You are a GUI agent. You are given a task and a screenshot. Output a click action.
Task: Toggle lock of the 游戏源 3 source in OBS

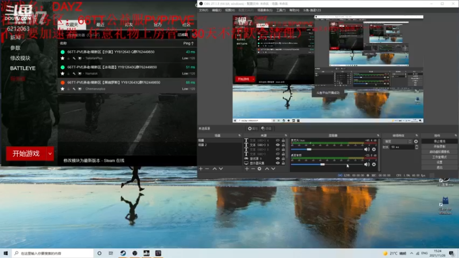coord(283,159)
